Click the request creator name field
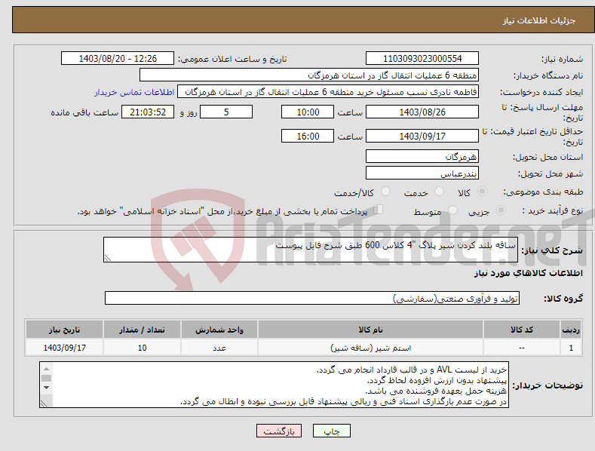The image size is (595, 451). [328, 92]
